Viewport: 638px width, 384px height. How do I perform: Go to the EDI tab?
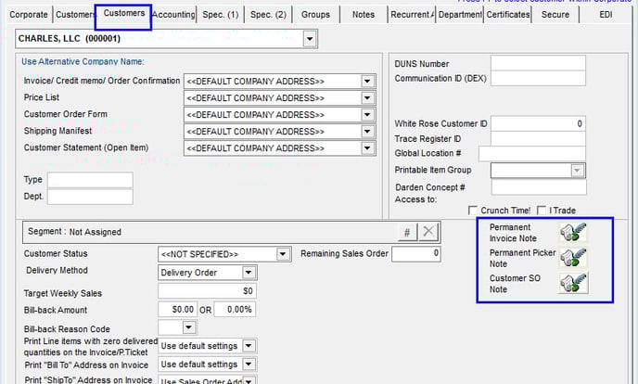click(606, 15)
